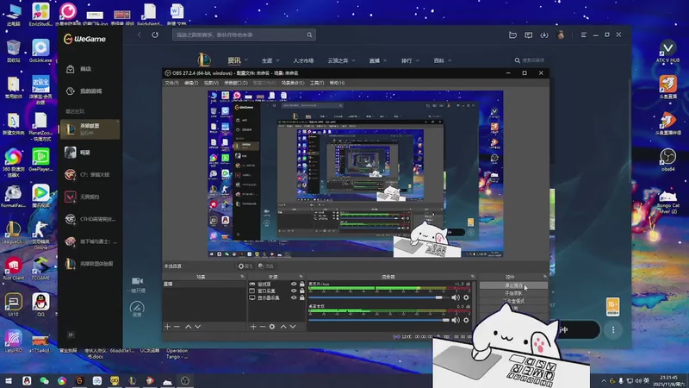689x388 pixels.
Task: Open 商店 store icon in WeGame sidebar
Action: pyautogui.click(x=71, y=69)
